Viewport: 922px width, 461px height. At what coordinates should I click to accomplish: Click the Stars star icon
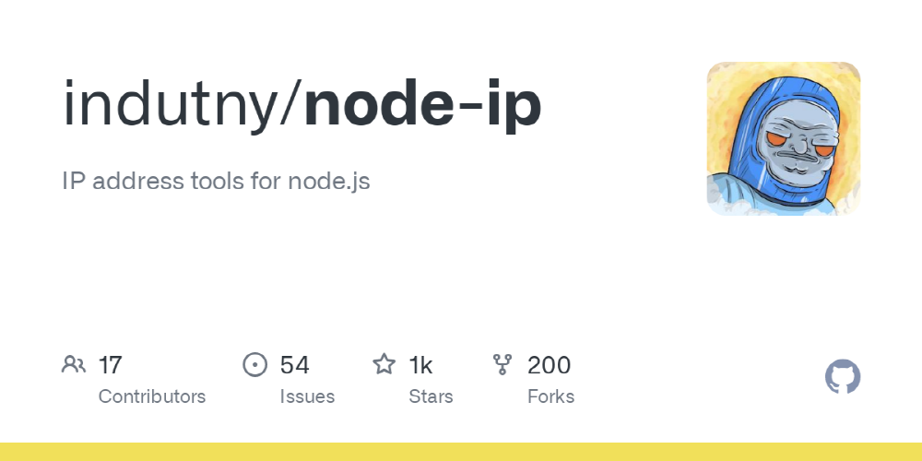click(x=384, y=365)
